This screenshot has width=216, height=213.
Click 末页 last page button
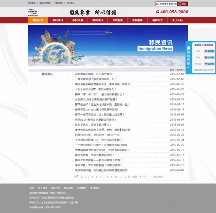(134, 177)
